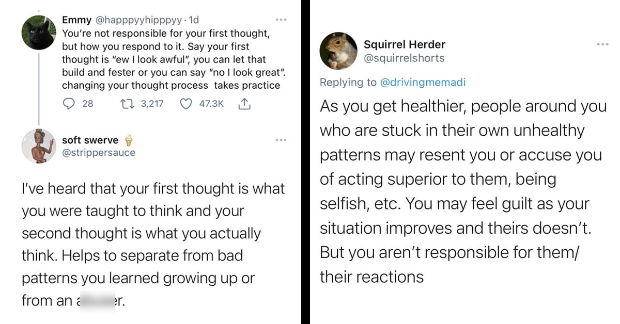Expand the ellipsis menu beside @happpyyhipppyy

tap(281, 19)
